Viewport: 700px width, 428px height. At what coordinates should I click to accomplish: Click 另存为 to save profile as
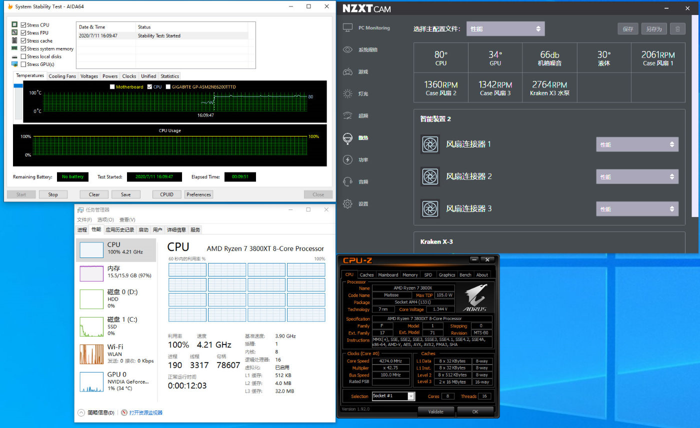(654, 28)
